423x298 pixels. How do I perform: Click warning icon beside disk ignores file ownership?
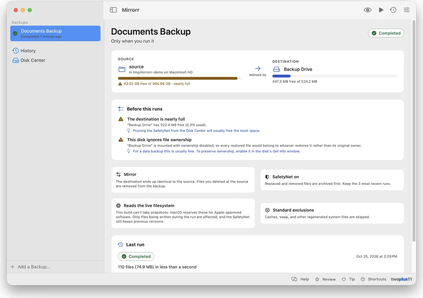[121, 140]
